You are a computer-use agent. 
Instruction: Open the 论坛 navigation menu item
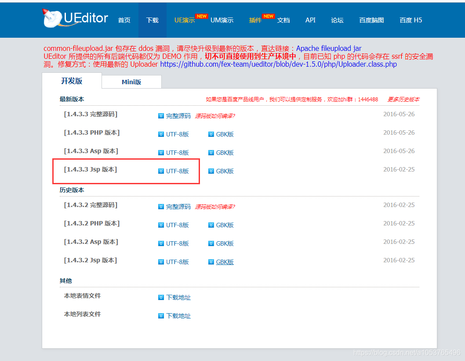coord(337,20)
